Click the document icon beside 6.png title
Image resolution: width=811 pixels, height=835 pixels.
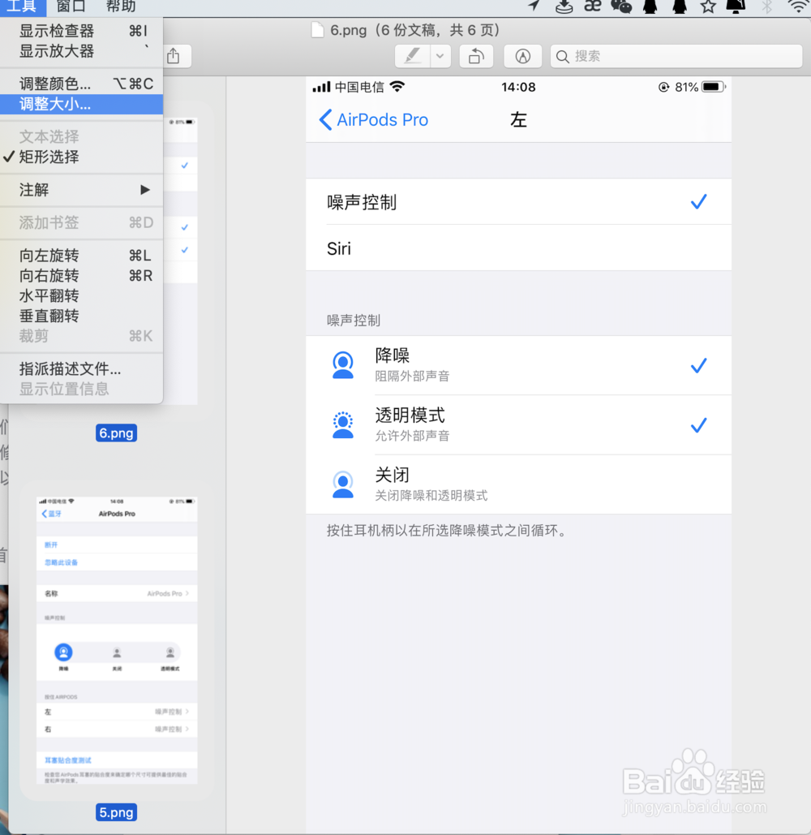(x=317, y=30)
